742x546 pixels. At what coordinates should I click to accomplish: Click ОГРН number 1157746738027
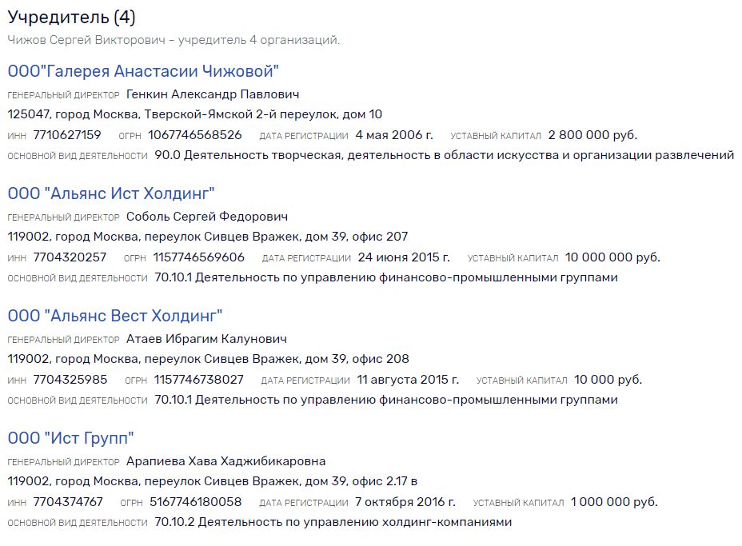click(199, 380)
